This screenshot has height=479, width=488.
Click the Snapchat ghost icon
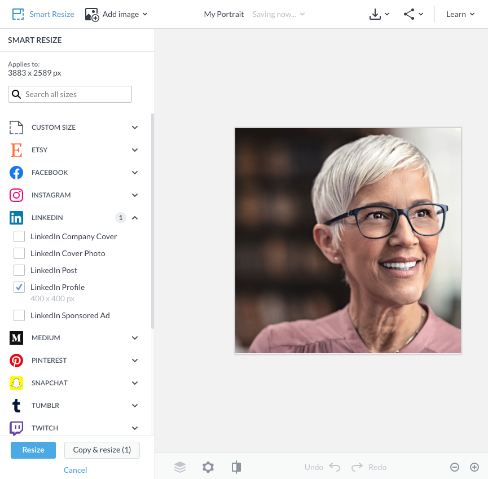tap(16, 383)
